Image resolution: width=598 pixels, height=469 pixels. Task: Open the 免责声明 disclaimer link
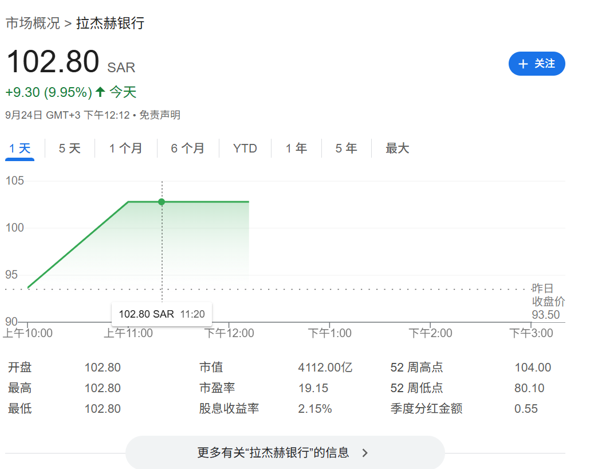click(x=160, y=115)
